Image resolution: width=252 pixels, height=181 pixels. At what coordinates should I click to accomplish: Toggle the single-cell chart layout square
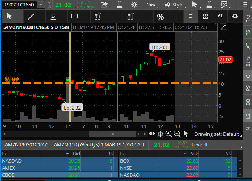(191, 16)
